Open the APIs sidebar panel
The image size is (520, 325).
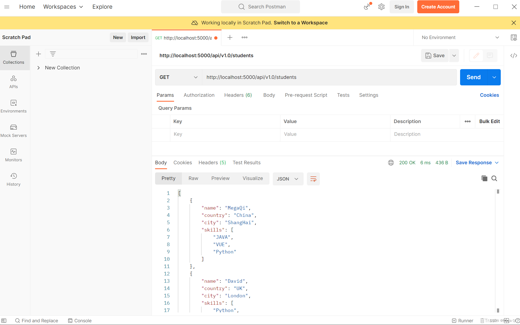(14, 82)
